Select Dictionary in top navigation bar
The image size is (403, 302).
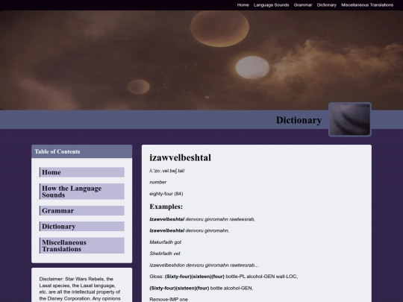click(326, 5)
